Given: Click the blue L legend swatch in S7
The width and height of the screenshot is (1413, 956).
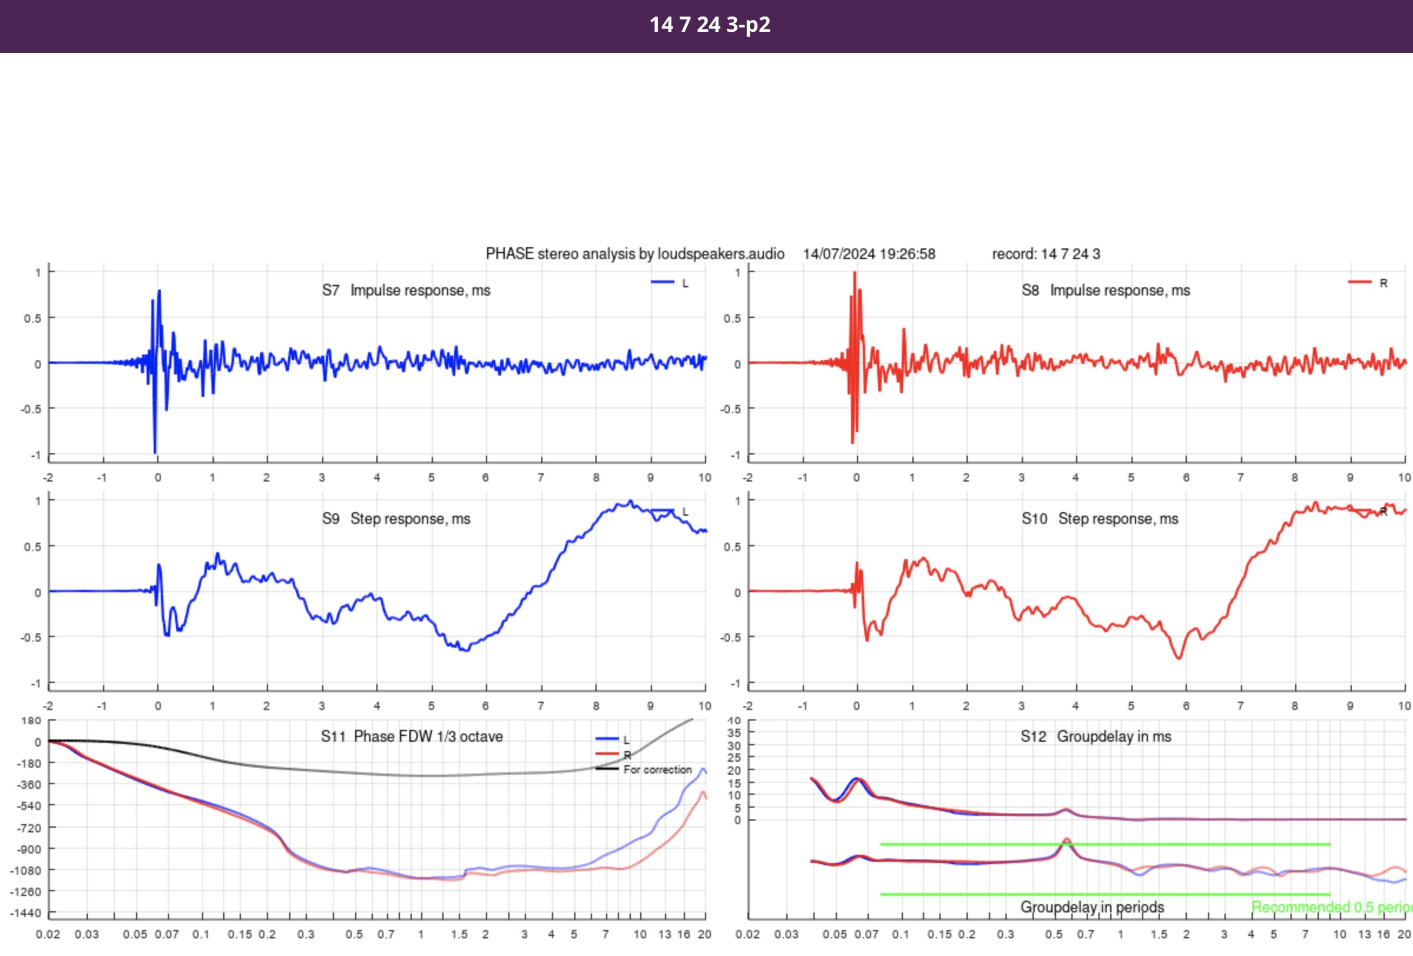Looking at the screenshot, I should pyautogui.click(x=662, y=282).
